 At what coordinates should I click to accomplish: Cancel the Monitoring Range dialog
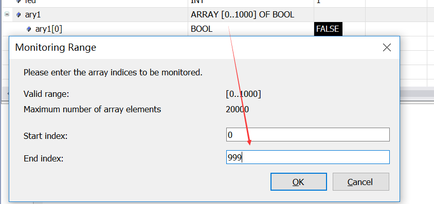click(361, 182)
